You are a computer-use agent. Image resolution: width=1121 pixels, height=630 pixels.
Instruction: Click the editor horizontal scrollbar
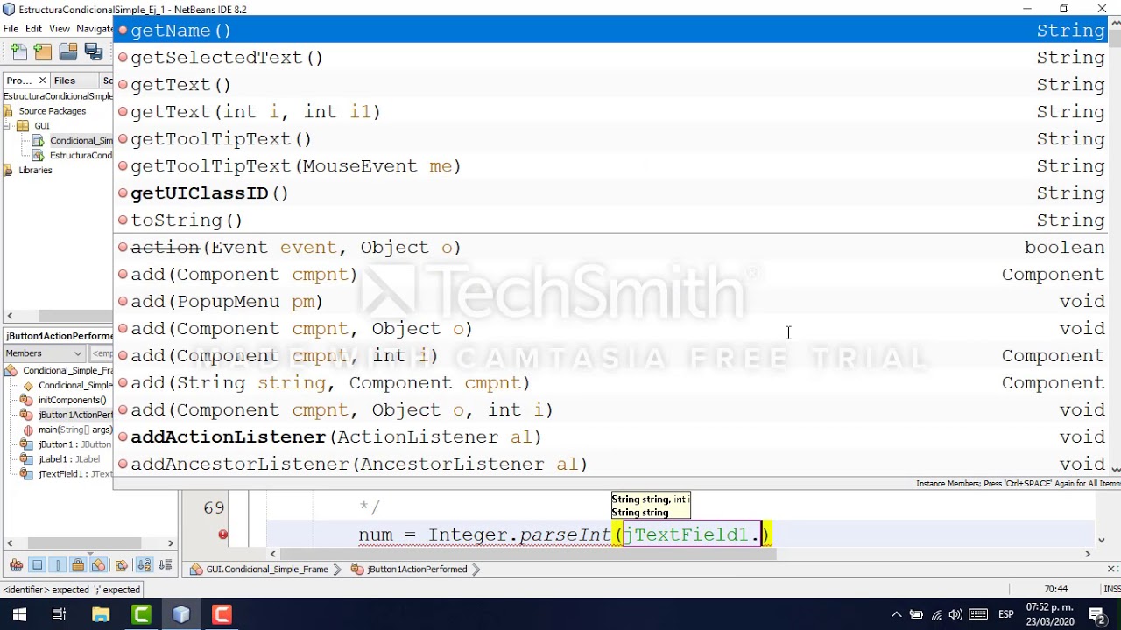point(527,554)
